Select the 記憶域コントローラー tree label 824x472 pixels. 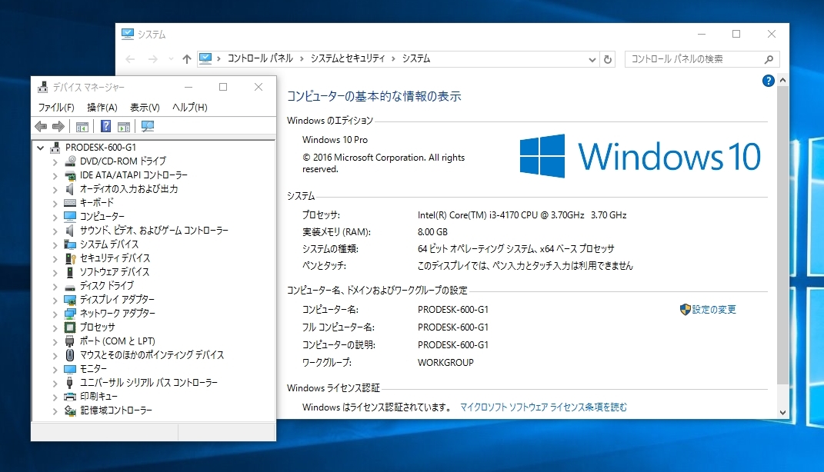(115, 410)
